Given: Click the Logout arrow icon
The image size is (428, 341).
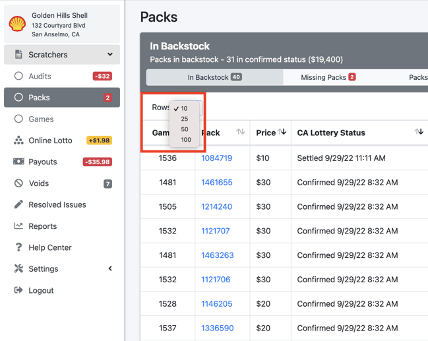Looking at the screenshot, I should coord(18,290).
